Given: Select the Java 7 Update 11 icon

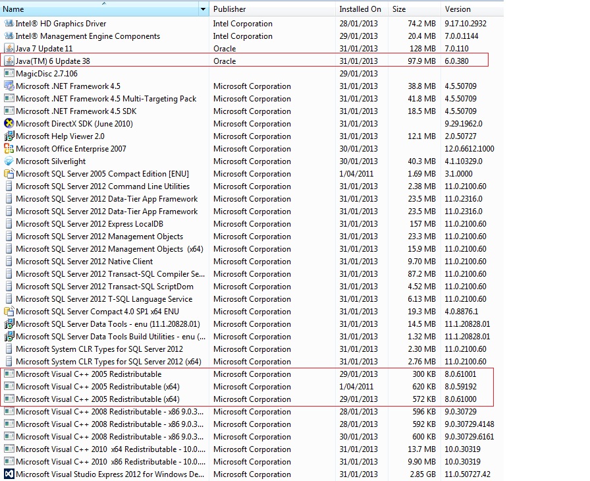Looking at the screenshot, I should pos(9,49).
